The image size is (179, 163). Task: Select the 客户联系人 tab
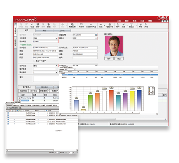[x=27, y=87]
